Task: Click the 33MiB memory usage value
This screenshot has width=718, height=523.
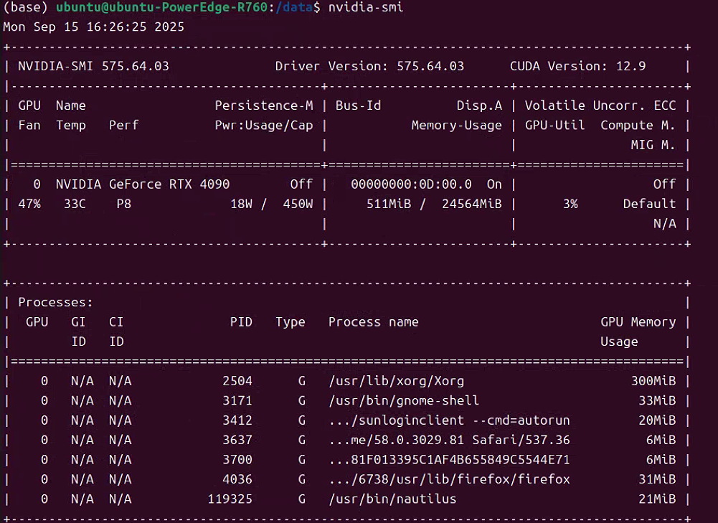Action: point(657,401)
